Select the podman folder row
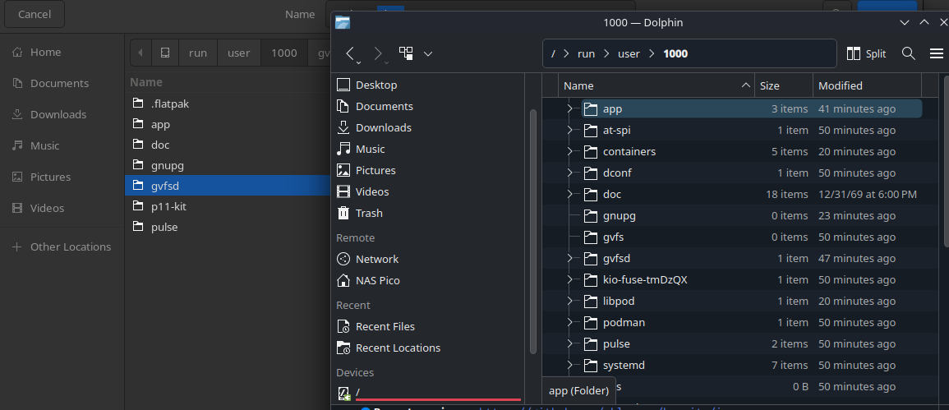949x410 pixels. click(x=740, y=322)
